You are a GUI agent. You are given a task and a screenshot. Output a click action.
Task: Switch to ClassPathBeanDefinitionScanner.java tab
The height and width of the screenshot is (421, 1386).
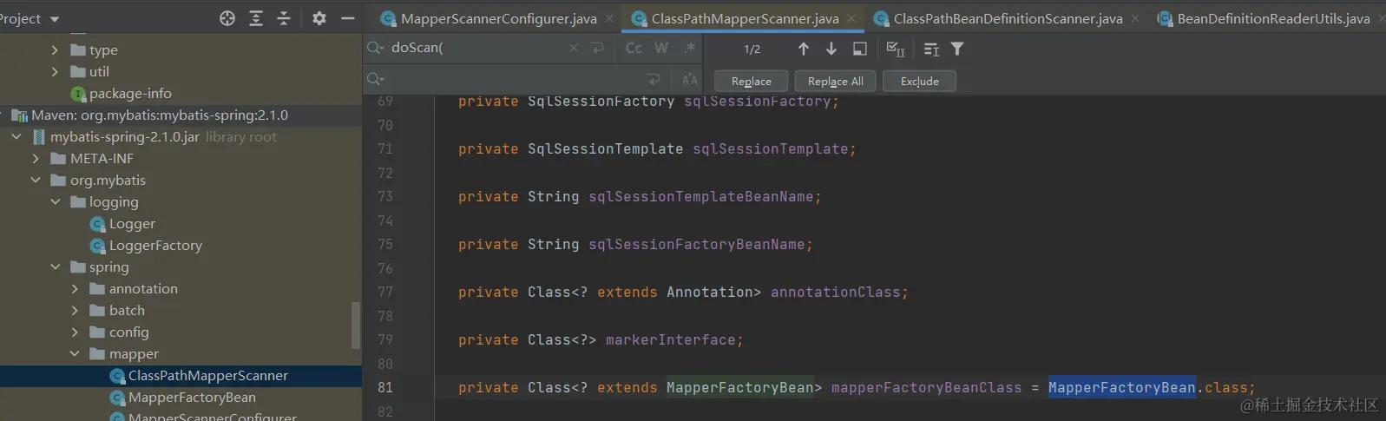point(1008,18)
